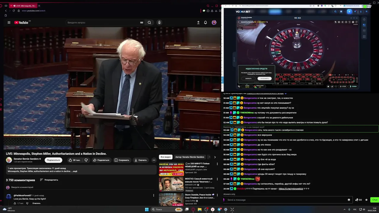The width and height of the screenshot is (379, 213).
Task: Reload the YouTube page
Action: [x=14, y=11]
